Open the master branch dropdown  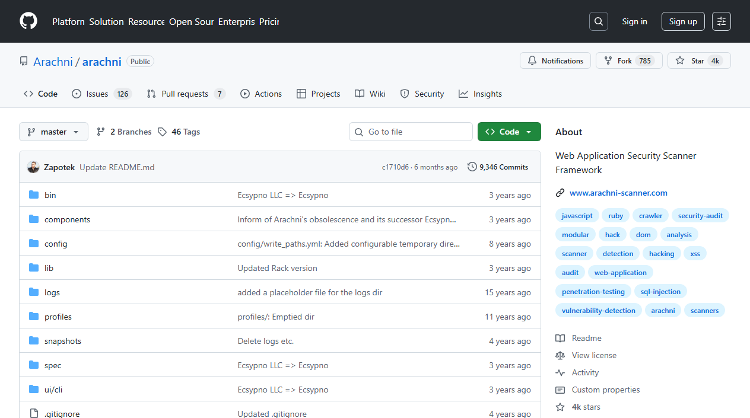click(x=53, y=132)
